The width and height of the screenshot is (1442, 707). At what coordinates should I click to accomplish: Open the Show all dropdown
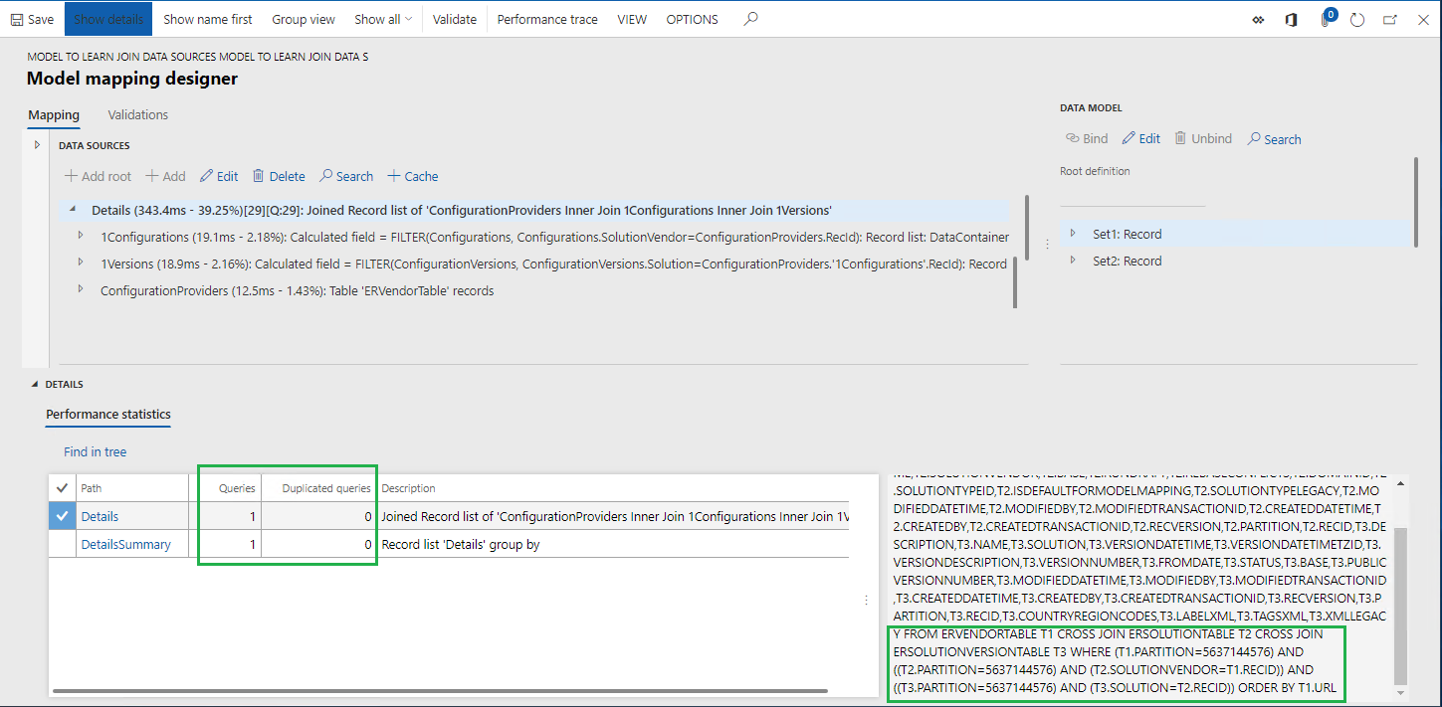coord(382,18)
